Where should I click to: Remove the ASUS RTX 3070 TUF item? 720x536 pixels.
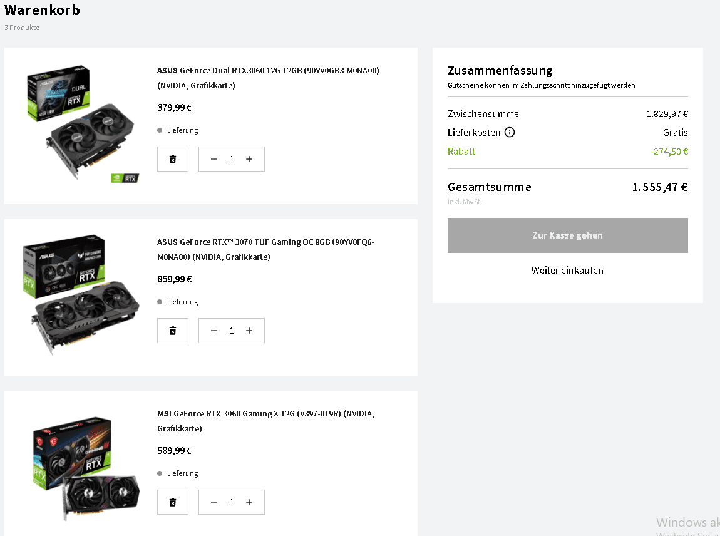[x=173, y=331]
